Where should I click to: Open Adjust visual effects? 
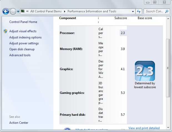click(23, 31)
